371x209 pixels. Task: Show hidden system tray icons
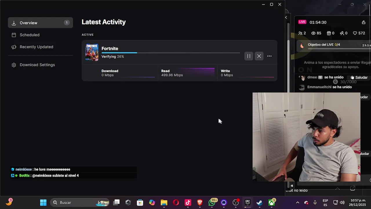tap(297, 203)
